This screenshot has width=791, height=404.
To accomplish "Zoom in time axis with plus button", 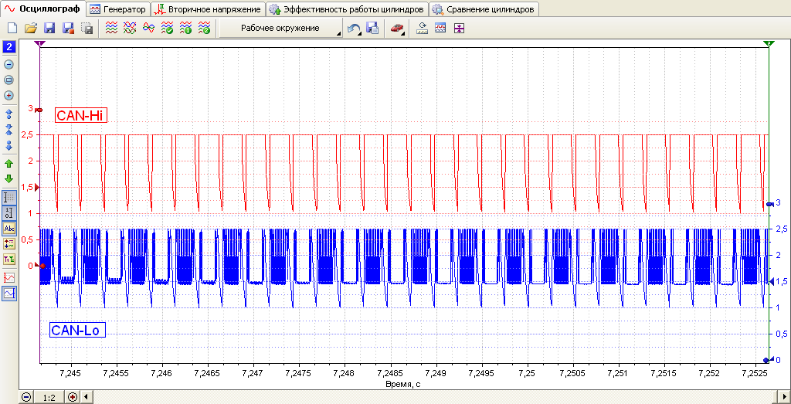I will tap(73, 397).
